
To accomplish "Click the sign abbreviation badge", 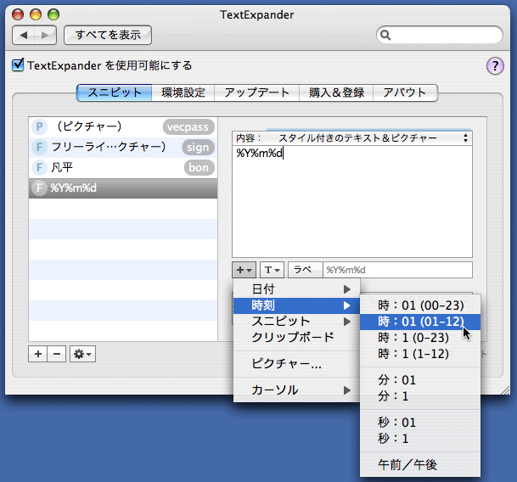I will click(198, 148).
